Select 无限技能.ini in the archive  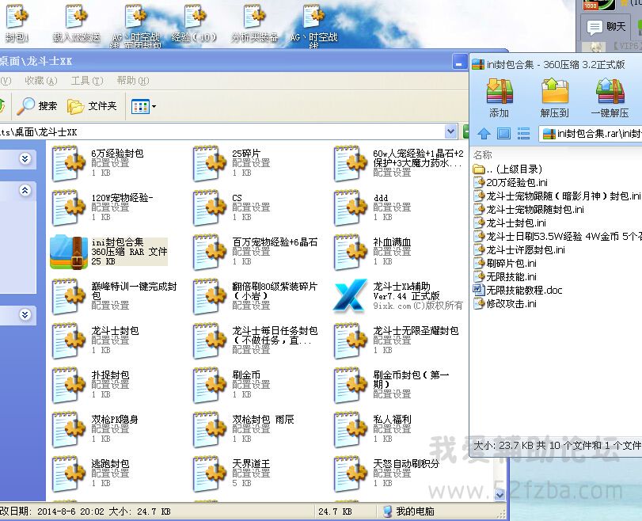tap(505, 277)
